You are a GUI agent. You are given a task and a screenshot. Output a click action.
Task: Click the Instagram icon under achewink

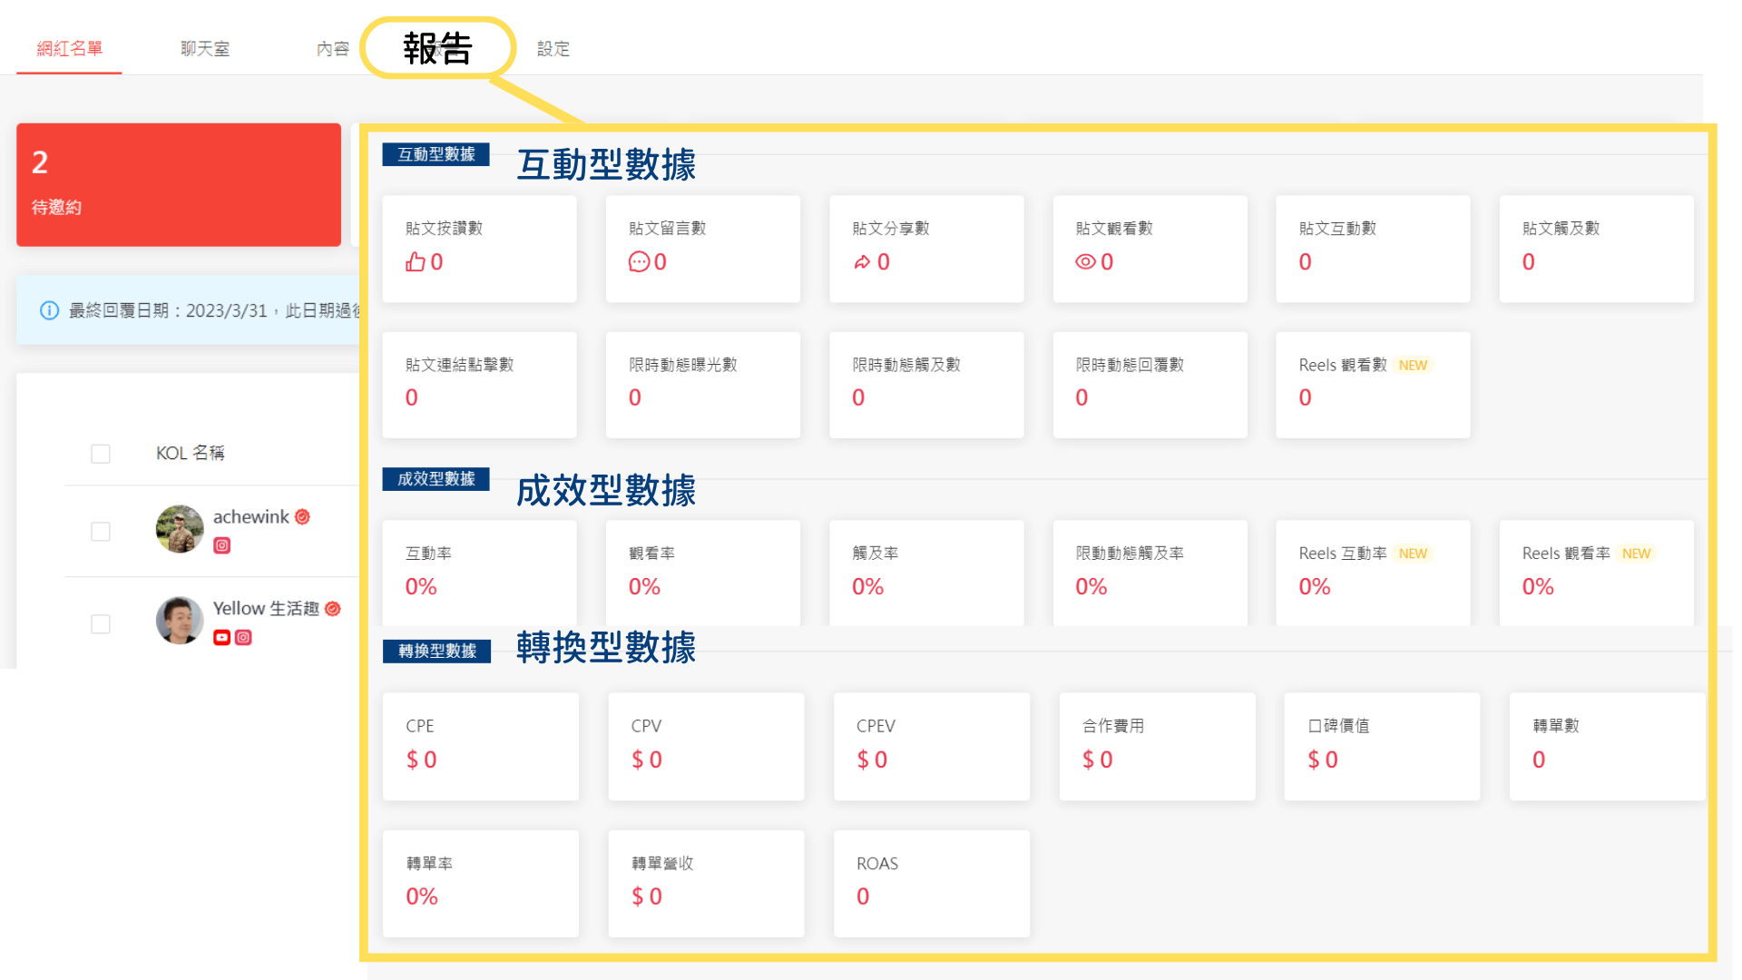[222, 545]
